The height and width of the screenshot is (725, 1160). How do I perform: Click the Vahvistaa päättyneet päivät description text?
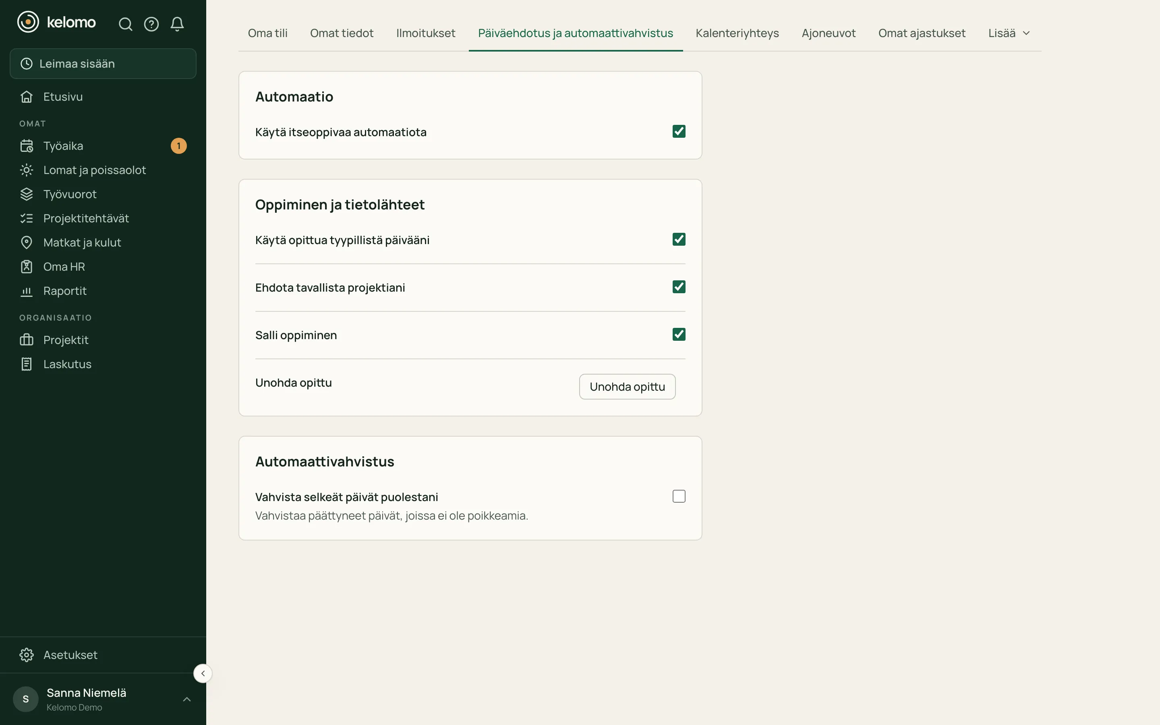391,516
